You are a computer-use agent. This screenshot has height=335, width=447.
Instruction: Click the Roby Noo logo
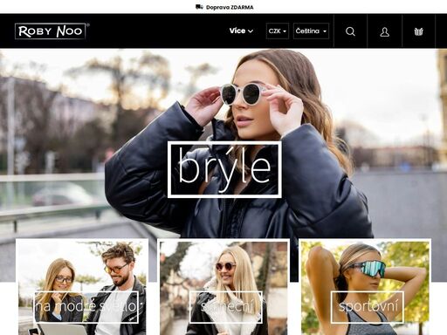(x=52, y=31)
